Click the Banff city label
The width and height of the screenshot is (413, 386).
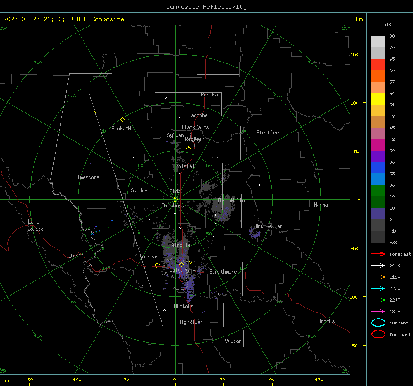(76, 256)
